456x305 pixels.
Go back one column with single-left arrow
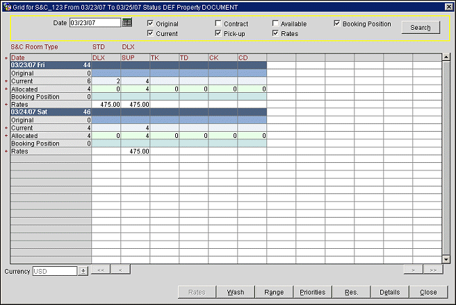pos(120,270)
